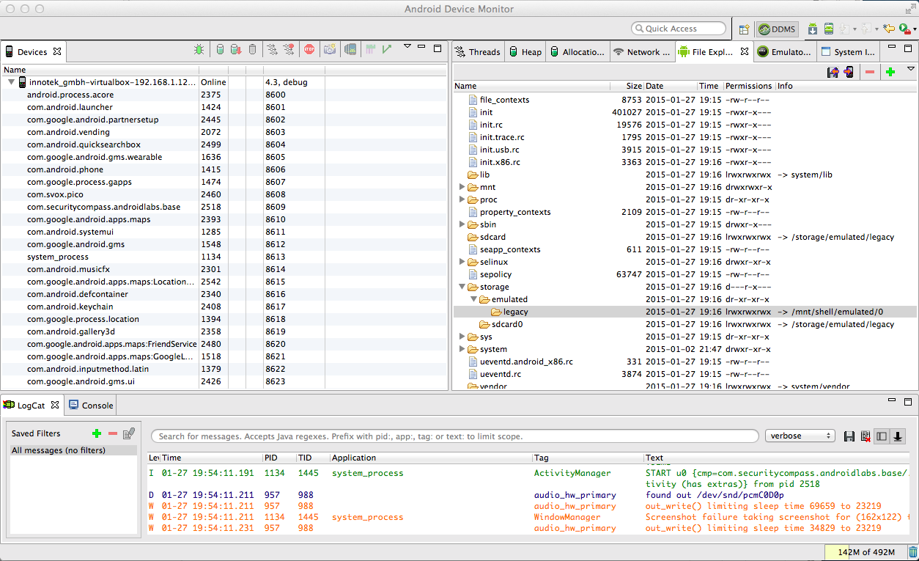Expand the system folder in File Explorer
The width and height of the screenshot is (919, 561).
(x=462, y=349)
